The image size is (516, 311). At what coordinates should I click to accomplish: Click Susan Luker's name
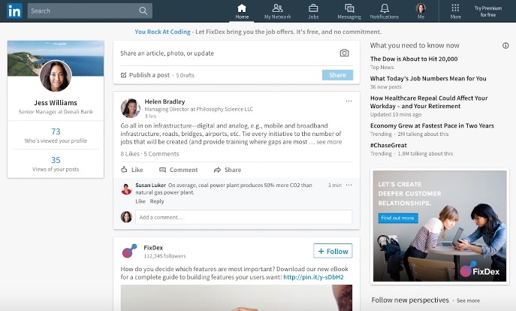(x=151, y=186)
